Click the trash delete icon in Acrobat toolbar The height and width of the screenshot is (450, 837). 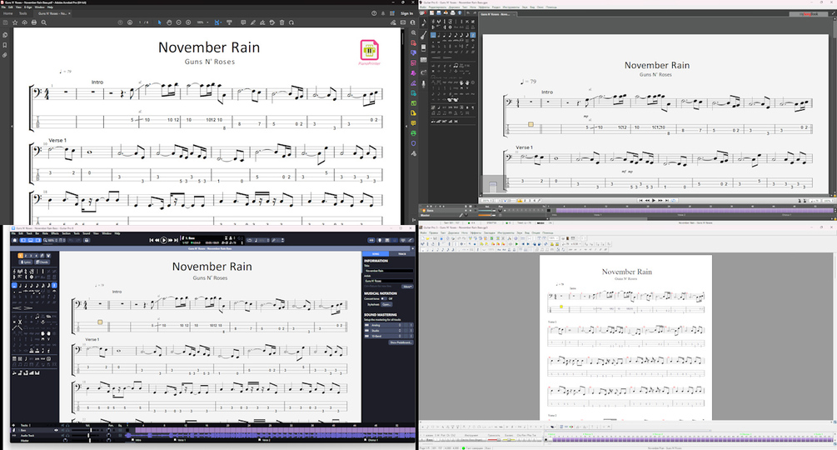tap(281, 22)
